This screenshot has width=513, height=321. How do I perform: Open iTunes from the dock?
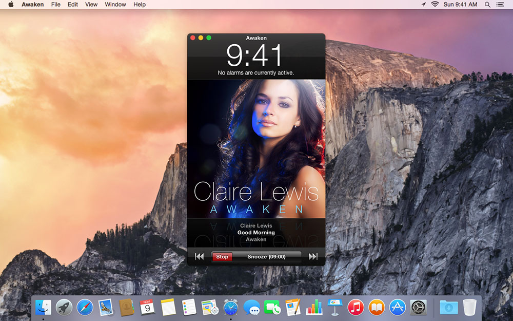tap(356, 308)
